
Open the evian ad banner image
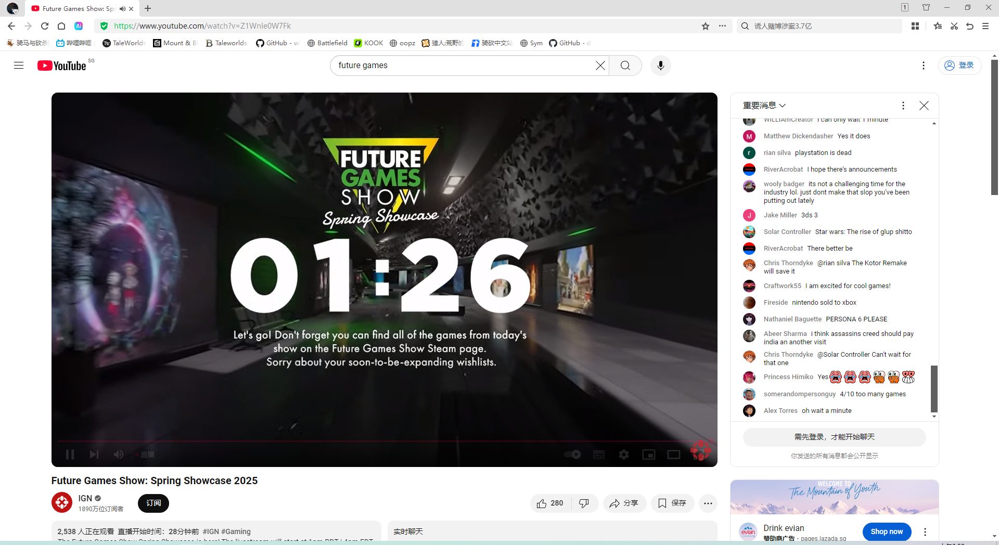835,497
